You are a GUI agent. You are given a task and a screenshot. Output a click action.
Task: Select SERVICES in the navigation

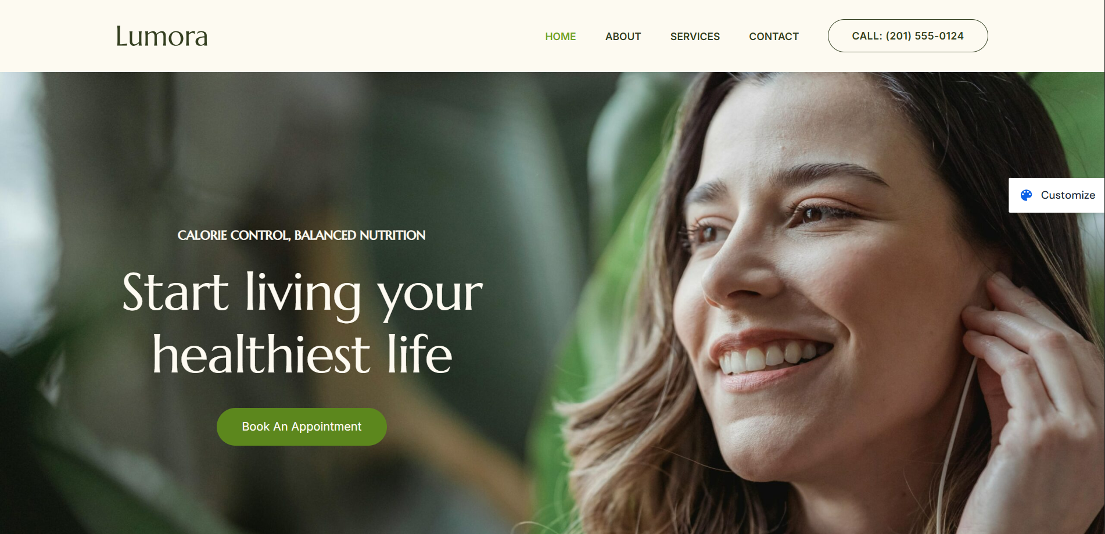[695, 37]
